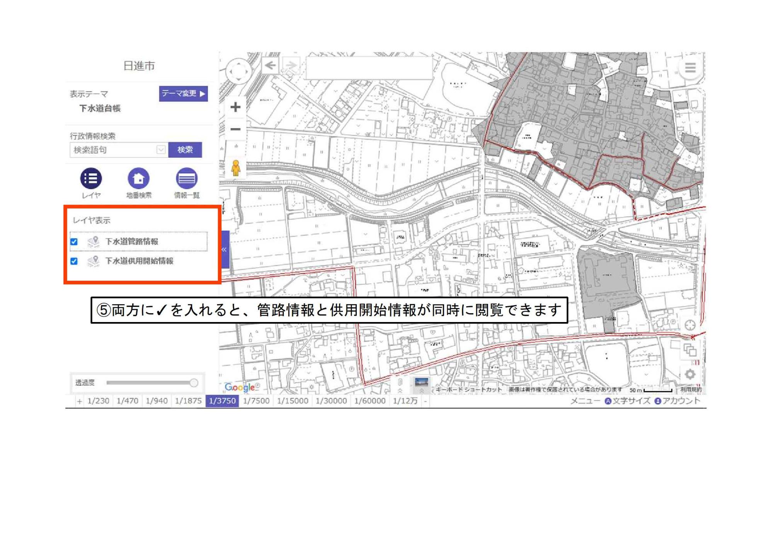Image resolution: width=773 pixels, height=546 pixels.
Task: Open the map settings gear icon
Action: (690, 374)
